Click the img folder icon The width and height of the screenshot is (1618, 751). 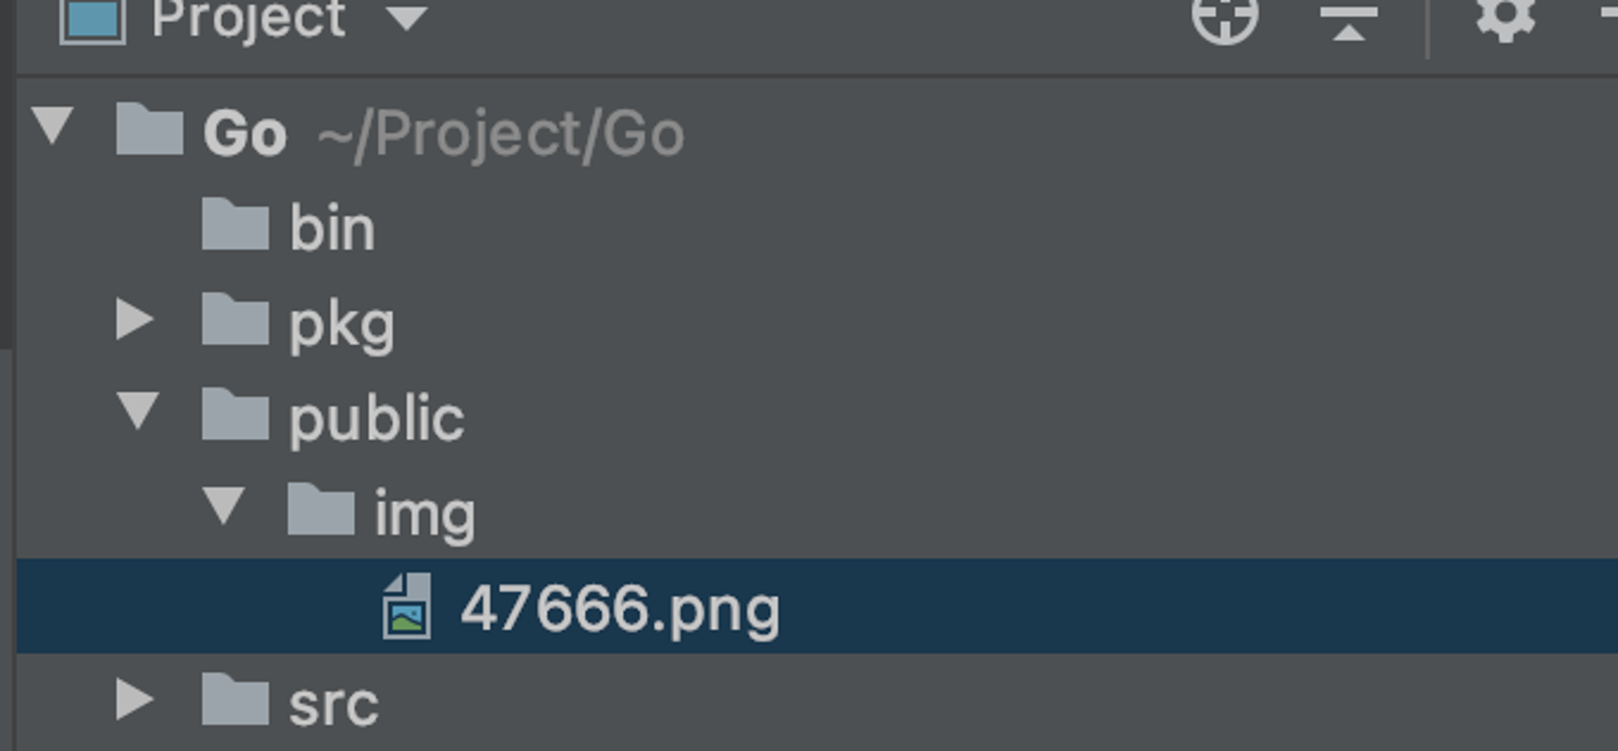[x=321, y=508]
